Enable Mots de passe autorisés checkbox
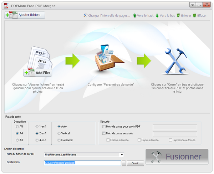 pyautogui.click(x=104, y=133)
